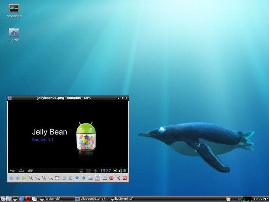This screenshot has width=269, height=202.
Task: Go to the next image
Action: pos(17,178)
